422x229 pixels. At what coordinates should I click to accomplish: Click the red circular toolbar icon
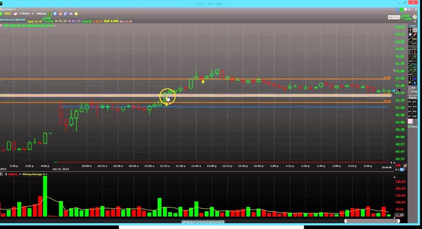click(x=60, y=14)
